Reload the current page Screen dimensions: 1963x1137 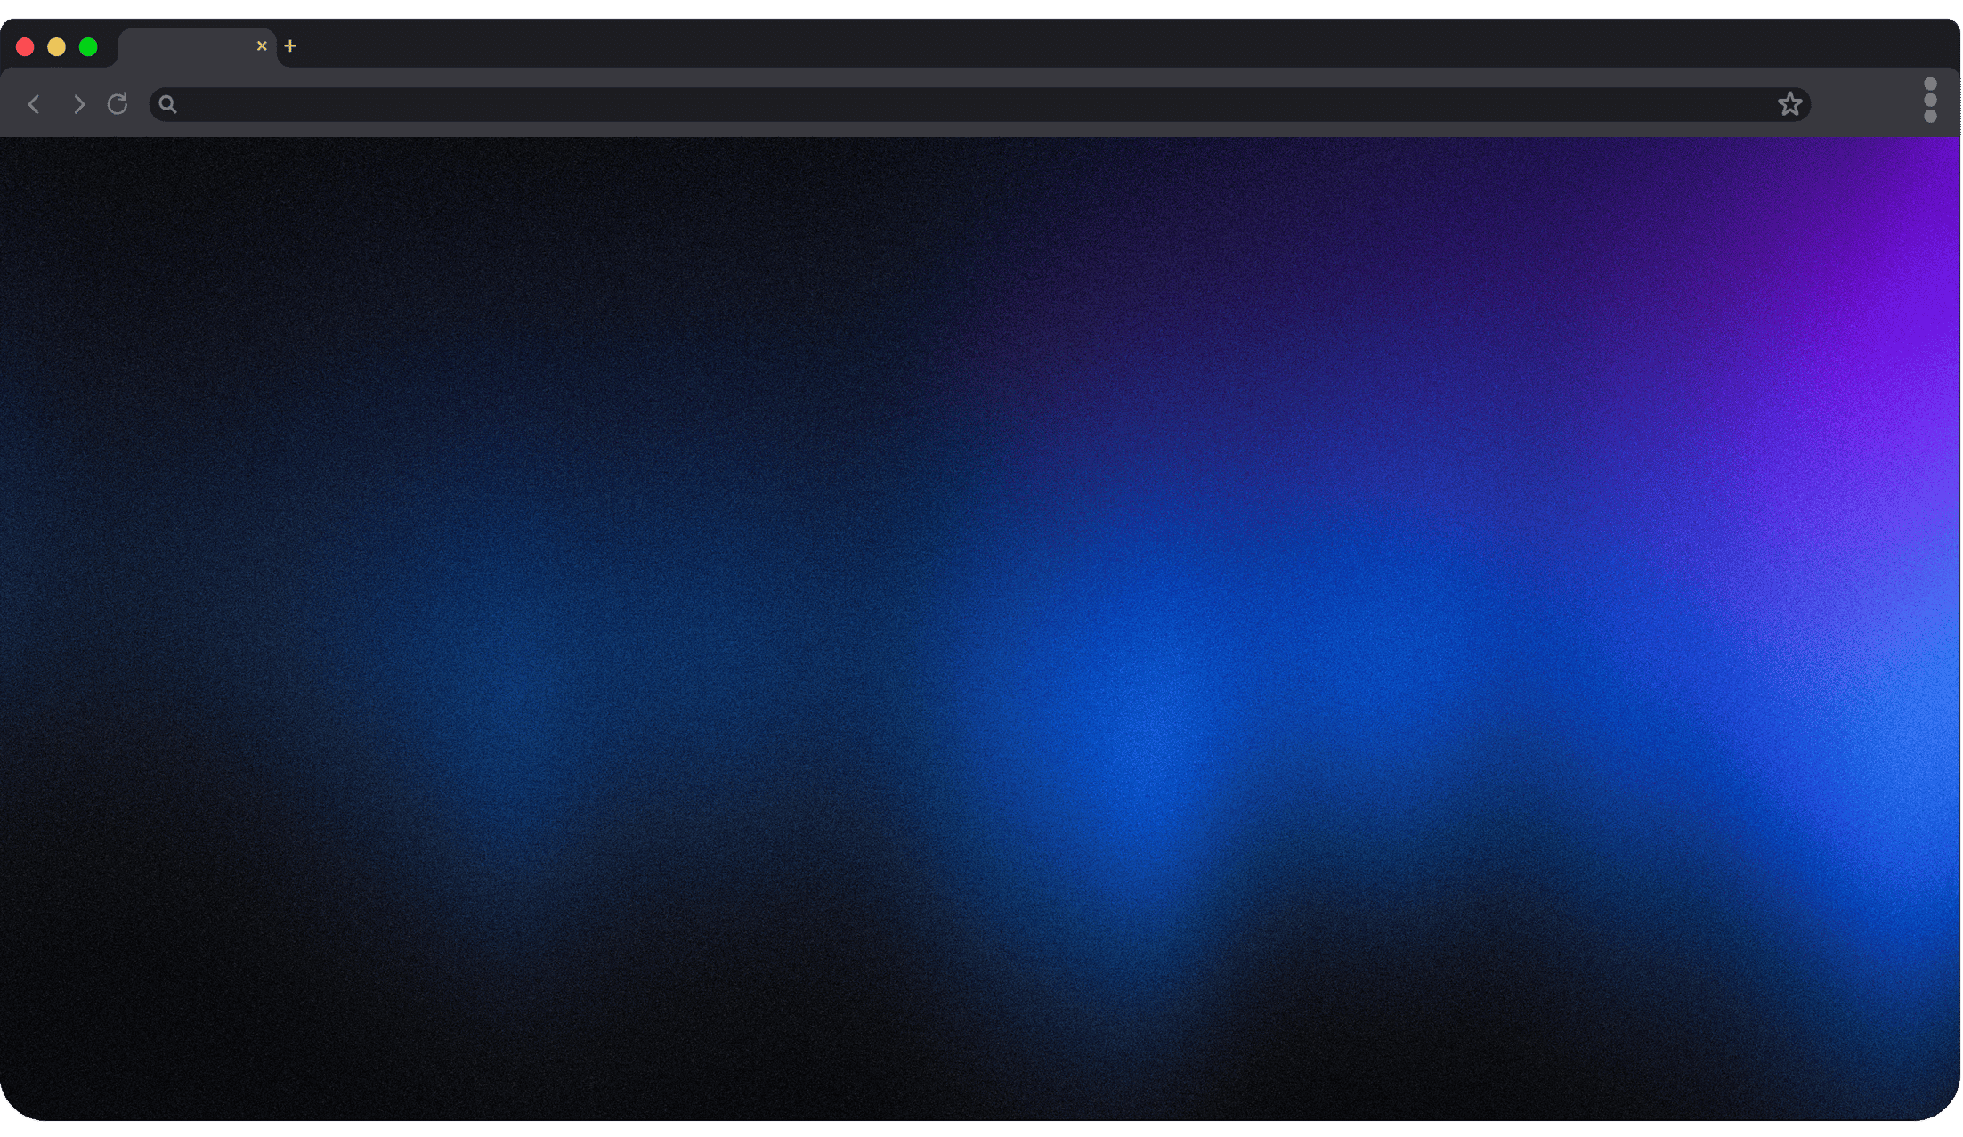pos(118,104)
